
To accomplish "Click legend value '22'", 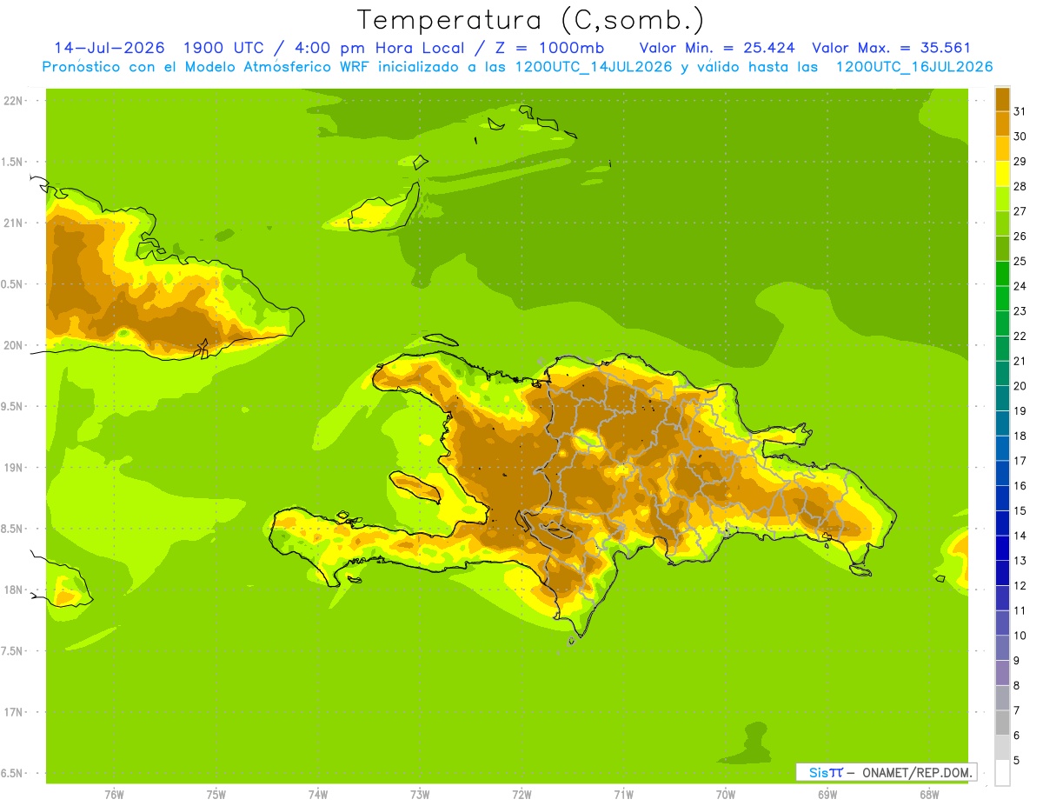I will click(1020, 336).
